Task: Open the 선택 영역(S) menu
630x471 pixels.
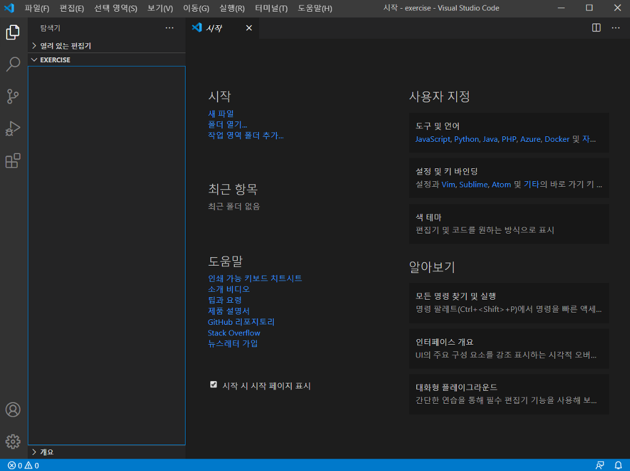Action: pyautogui.click(x=116, y=8)
